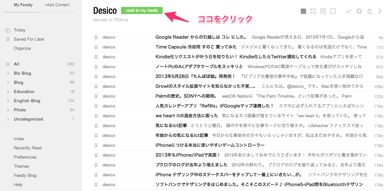
Task: Bookmark the Time Capsule article
Action: [96, 47]
